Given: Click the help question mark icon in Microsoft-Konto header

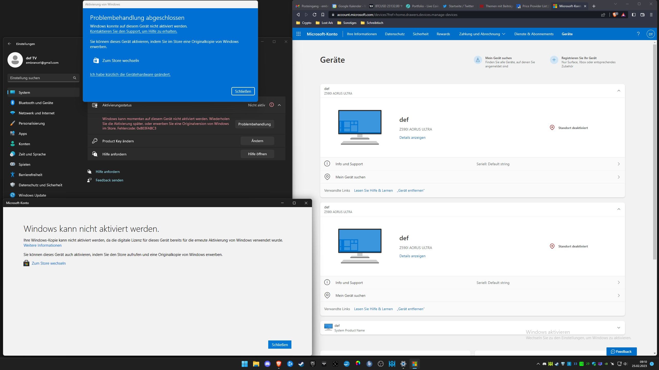Looking at the screenshot, I should (638, 34).
